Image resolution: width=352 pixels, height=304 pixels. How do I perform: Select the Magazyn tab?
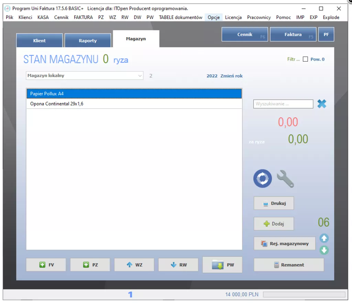[136, 39]
